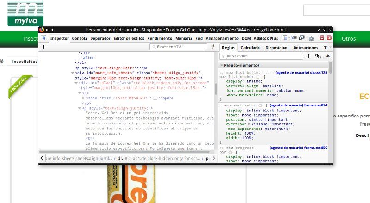
Task: Open the Otros menu on website
Action: 349,39
